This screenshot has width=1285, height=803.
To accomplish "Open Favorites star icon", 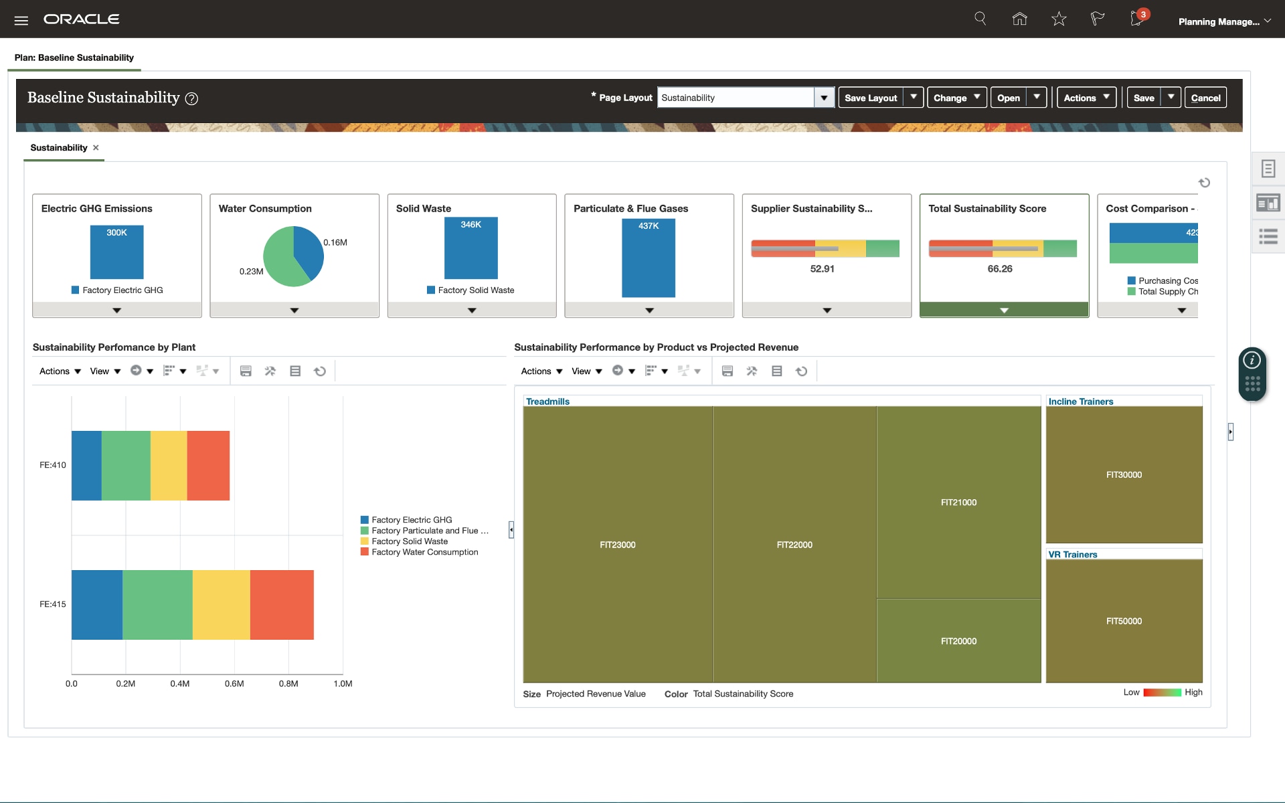I will [1058, 19].
